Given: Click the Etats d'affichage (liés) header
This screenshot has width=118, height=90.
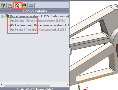Looking at the screenshot, I should click(35, 89).
